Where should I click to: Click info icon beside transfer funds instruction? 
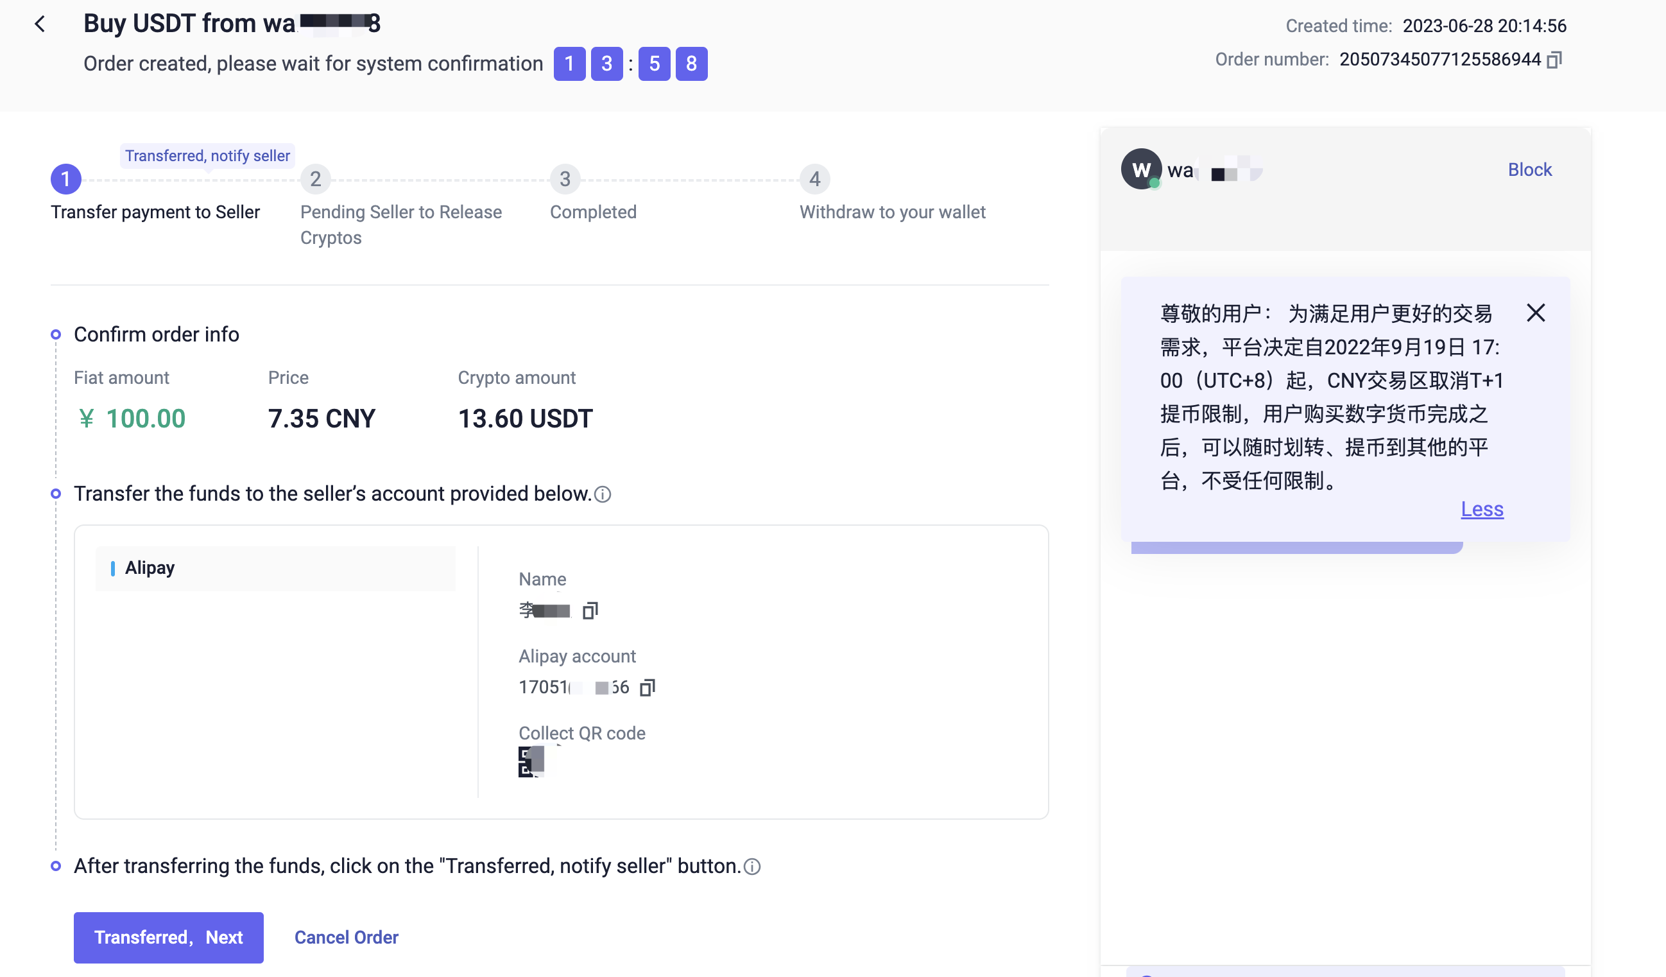tap(602, 494)
